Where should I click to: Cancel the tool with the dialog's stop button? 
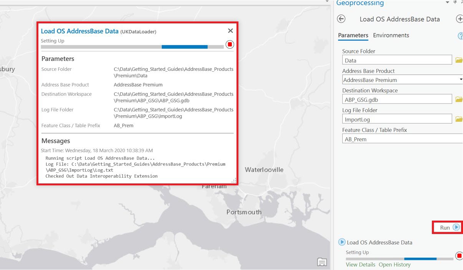[x=229, y=44]
